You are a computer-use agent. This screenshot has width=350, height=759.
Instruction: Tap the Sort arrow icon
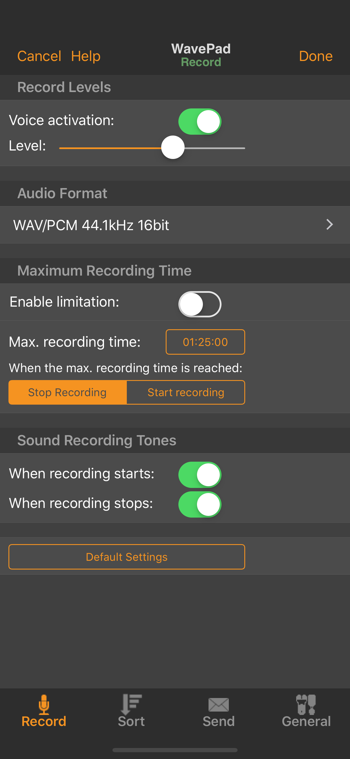pyautogui.click(x=131, y=704)
